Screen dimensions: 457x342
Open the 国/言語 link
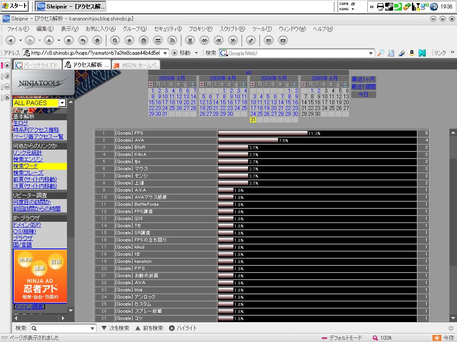pyautogui.click(x=22, y=245)
